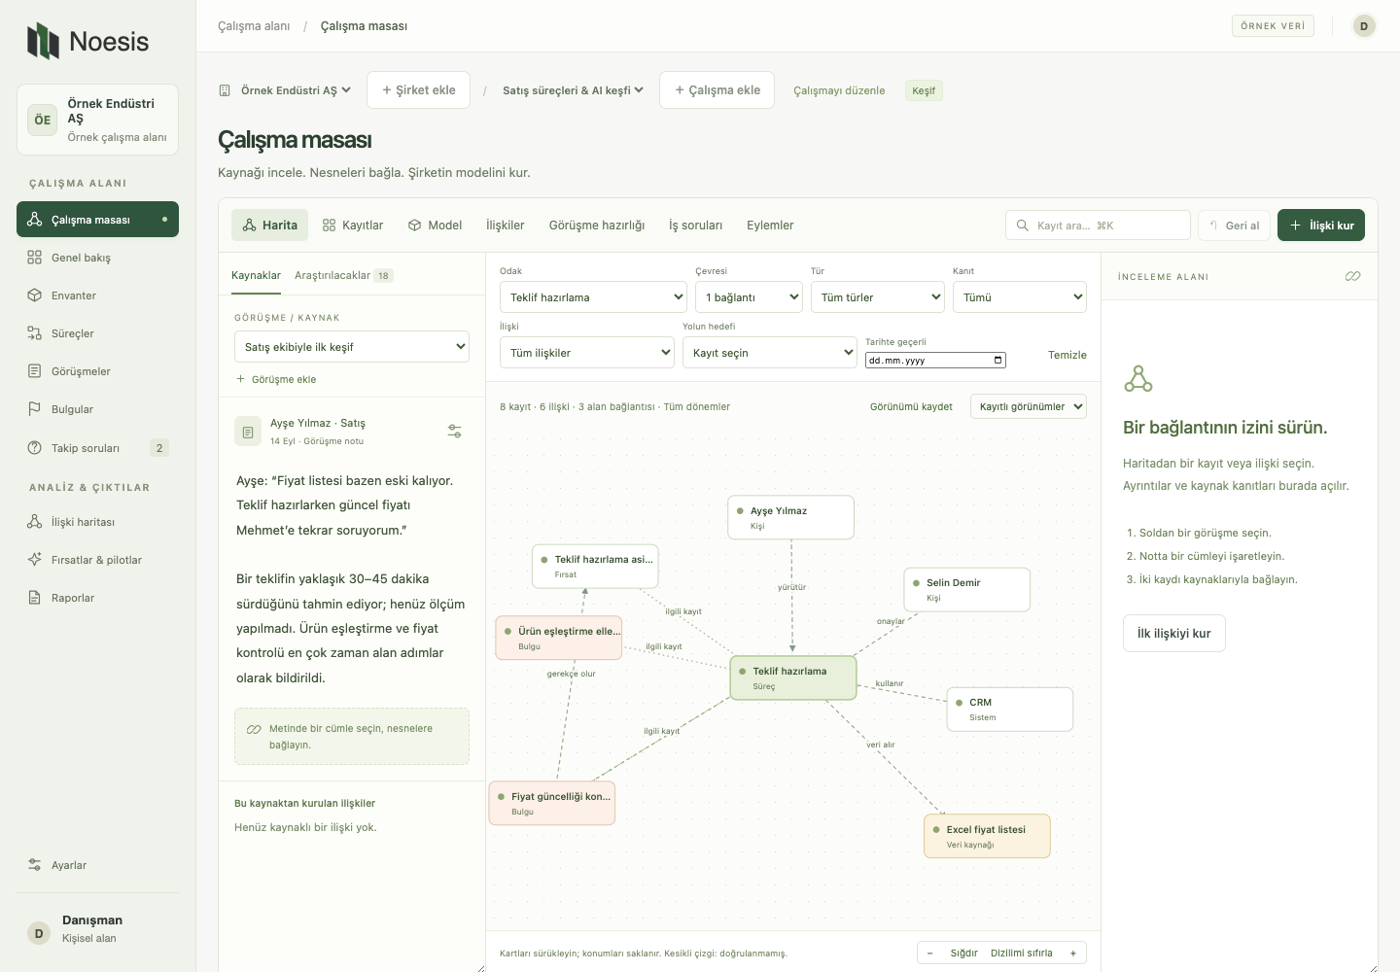Click the Temizle link to clear filters

(x=1067, y=356)
